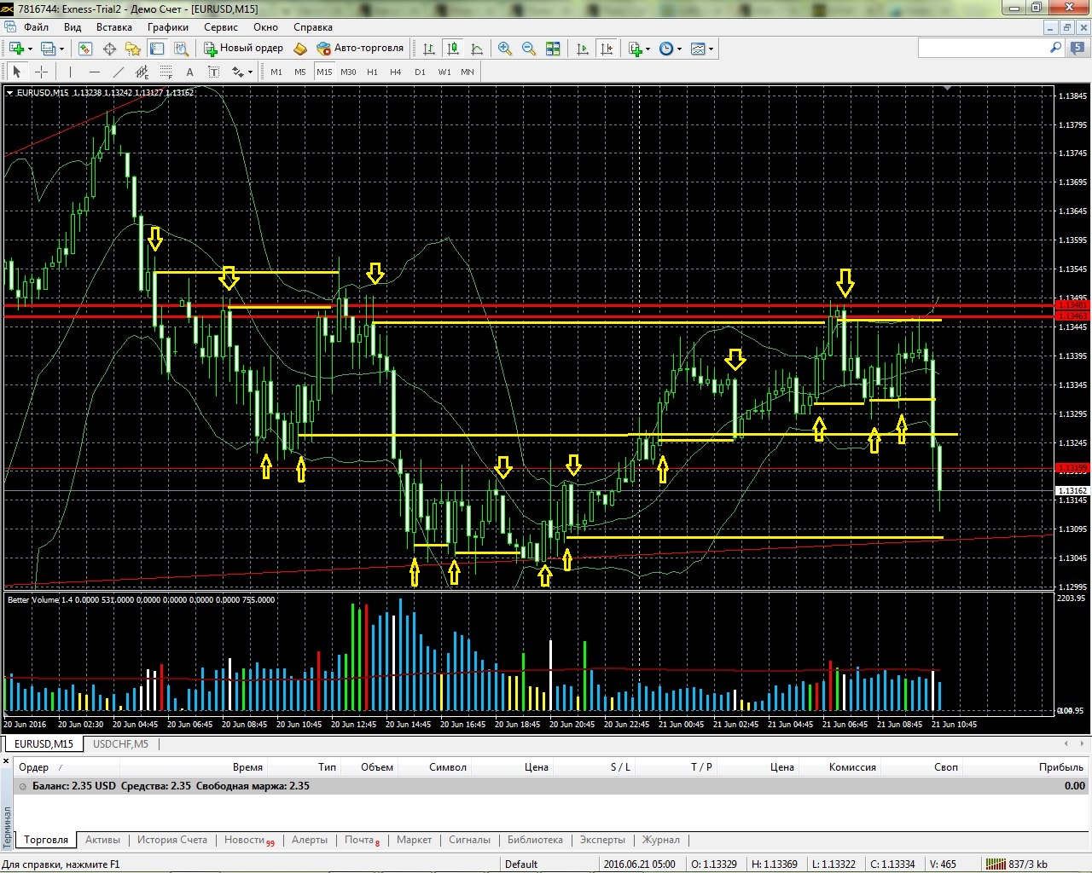Select the Fibonacci Retracement tool
This screenshot has height=873, width=1092.
pyautogui.click(x=166, y=72)
